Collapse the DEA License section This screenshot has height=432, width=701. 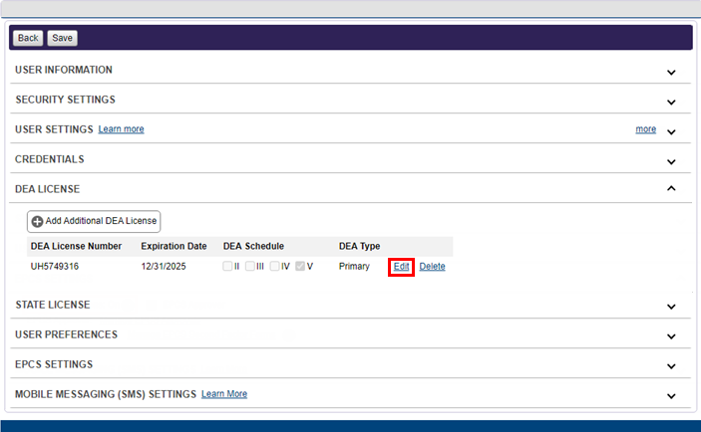(x=671, y=189)
